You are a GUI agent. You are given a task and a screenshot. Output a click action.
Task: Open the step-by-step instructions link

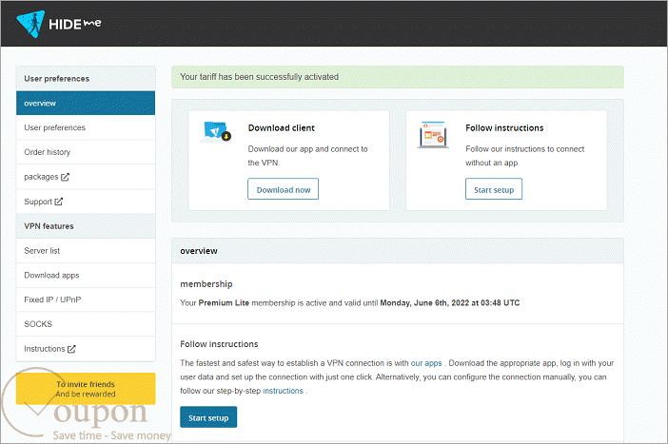(x=283, y=391)
